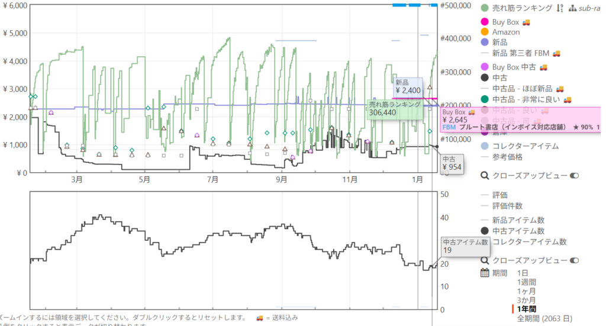Image resolution: width=606 pixels, height=326 pixels.
Task: Click the green 中古品 - 非常に良い color dot
Action: (485, 99)
